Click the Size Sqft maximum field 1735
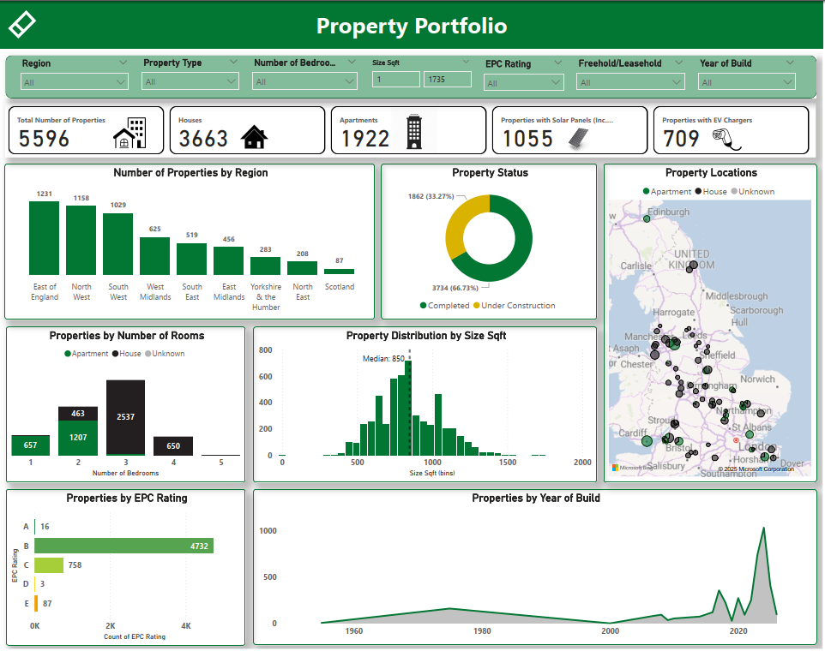 pos(447,80)
